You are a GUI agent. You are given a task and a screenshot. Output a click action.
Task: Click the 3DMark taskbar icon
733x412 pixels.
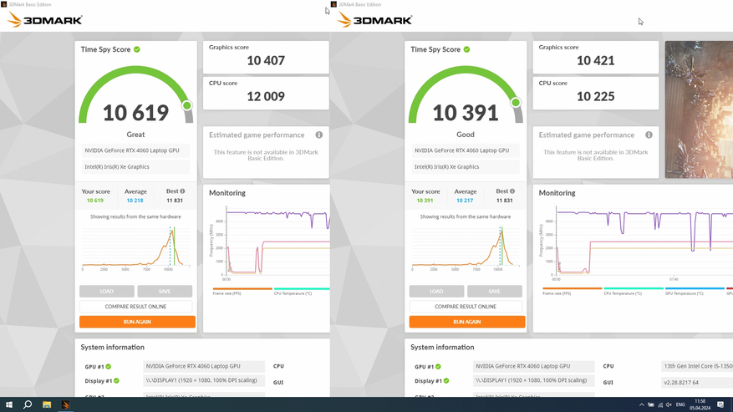pyautogui.click(x=65, y=404)
